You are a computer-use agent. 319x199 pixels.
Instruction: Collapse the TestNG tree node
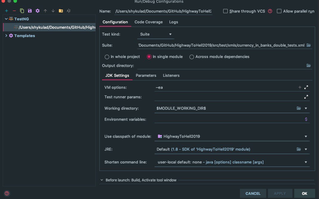(x=6, y=19)
